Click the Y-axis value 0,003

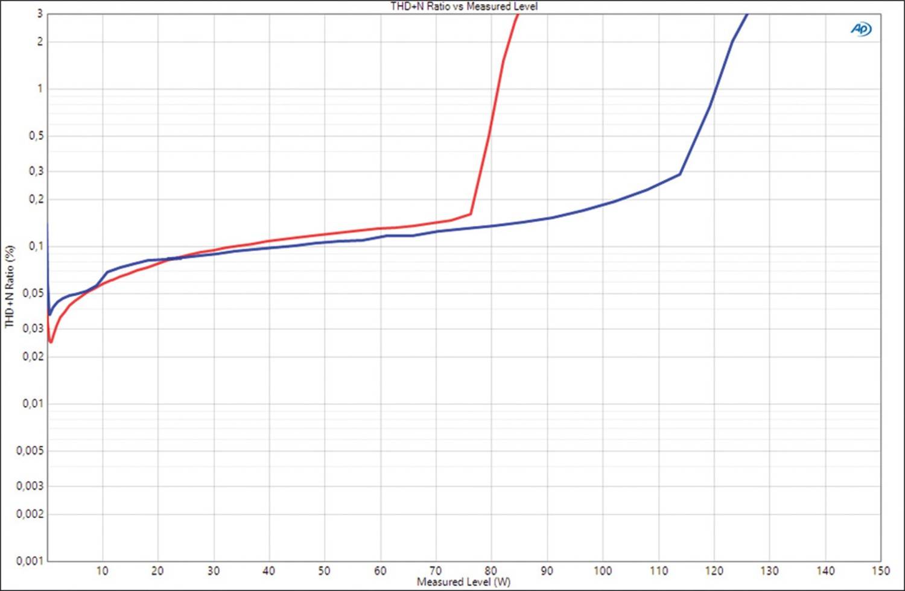pyautogui.click(x=30, y=485)
